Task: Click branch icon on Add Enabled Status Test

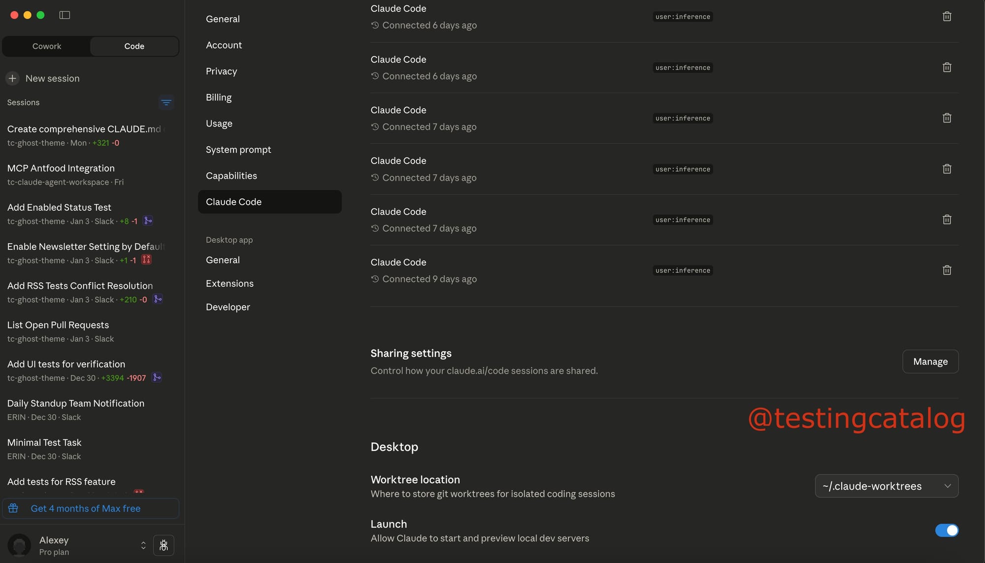Action: pyautogui.click(x=148, y=221)
